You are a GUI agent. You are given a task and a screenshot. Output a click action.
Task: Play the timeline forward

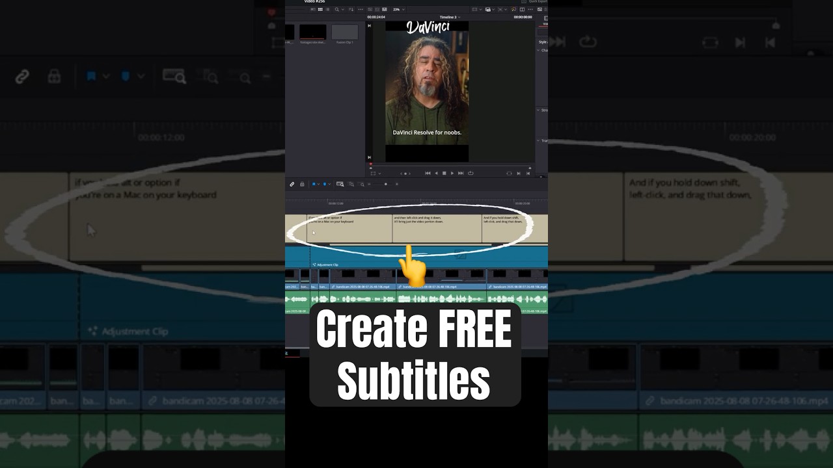click(x=452, y=173)
